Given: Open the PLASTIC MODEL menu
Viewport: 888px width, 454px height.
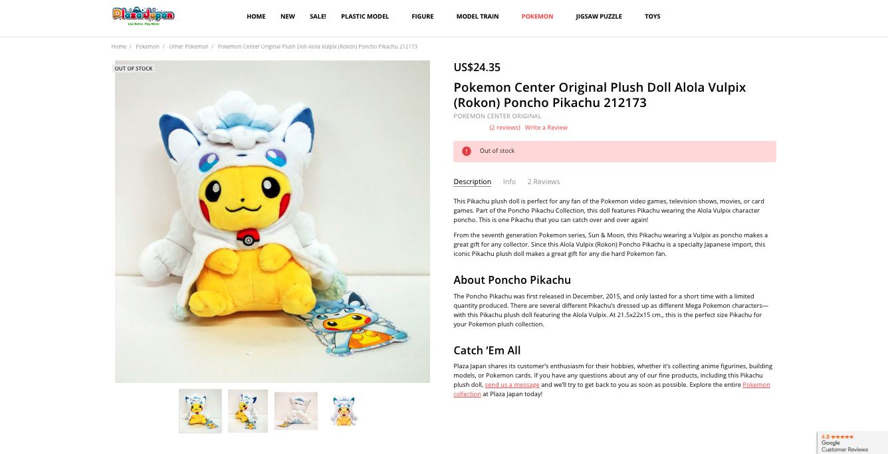Looking at the screenshot, I should [x=365, y=17].
